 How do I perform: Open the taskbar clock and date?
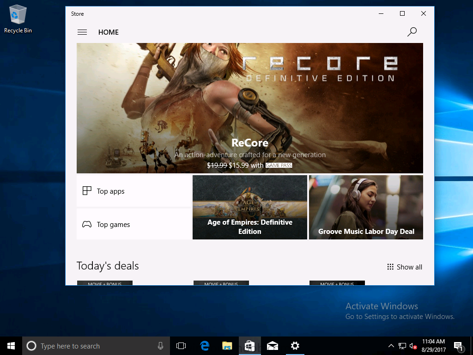coord(433,346)
